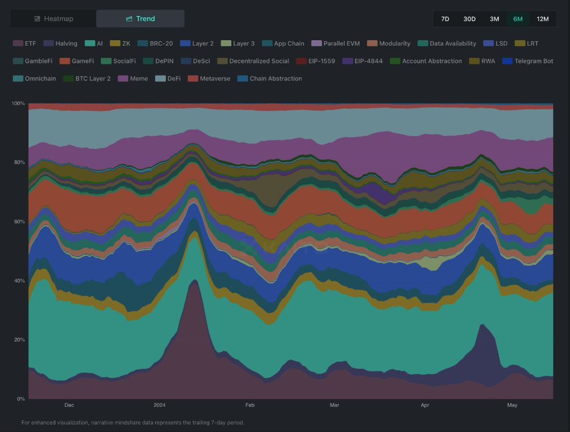The width and height of the screenshot is (570, 432).
Task: Click the active 6M range option
Action: click(517, 19)
